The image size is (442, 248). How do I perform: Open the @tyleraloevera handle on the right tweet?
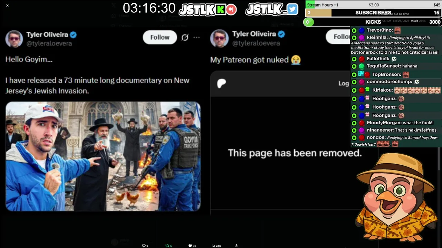pos(256,43)
